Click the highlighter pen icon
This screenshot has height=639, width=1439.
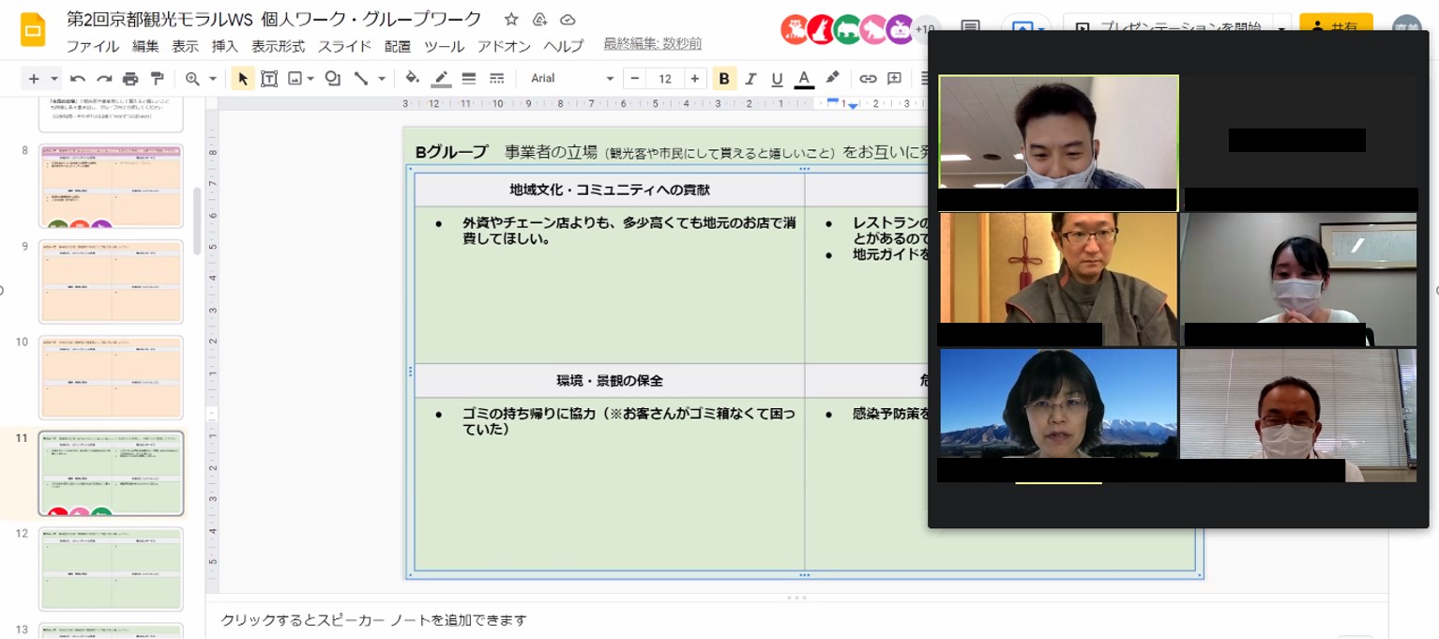pyautogui.click(x=832, y=79)
